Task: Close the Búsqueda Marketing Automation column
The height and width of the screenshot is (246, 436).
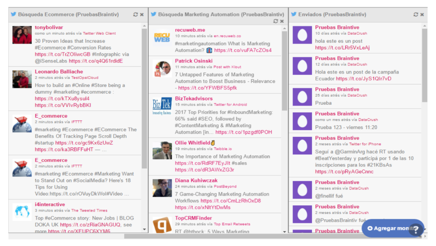Action: point(282,21)
